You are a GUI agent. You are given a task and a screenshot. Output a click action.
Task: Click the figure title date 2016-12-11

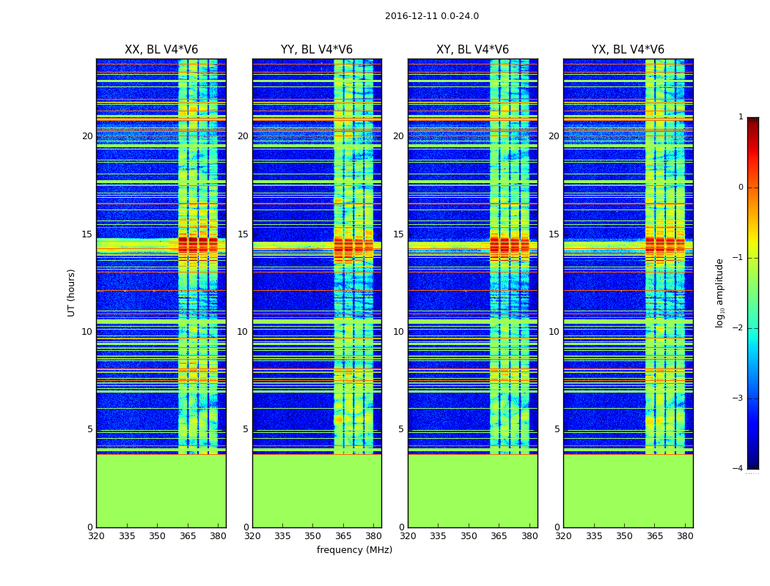431,16
